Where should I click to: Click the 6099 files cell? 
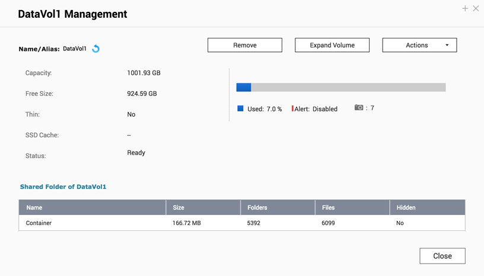tap(328, 223)
